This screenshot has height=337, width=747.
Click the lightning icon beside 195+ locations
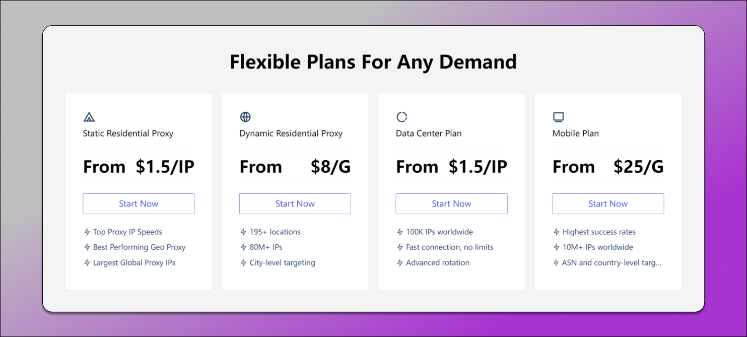(243, 232)
